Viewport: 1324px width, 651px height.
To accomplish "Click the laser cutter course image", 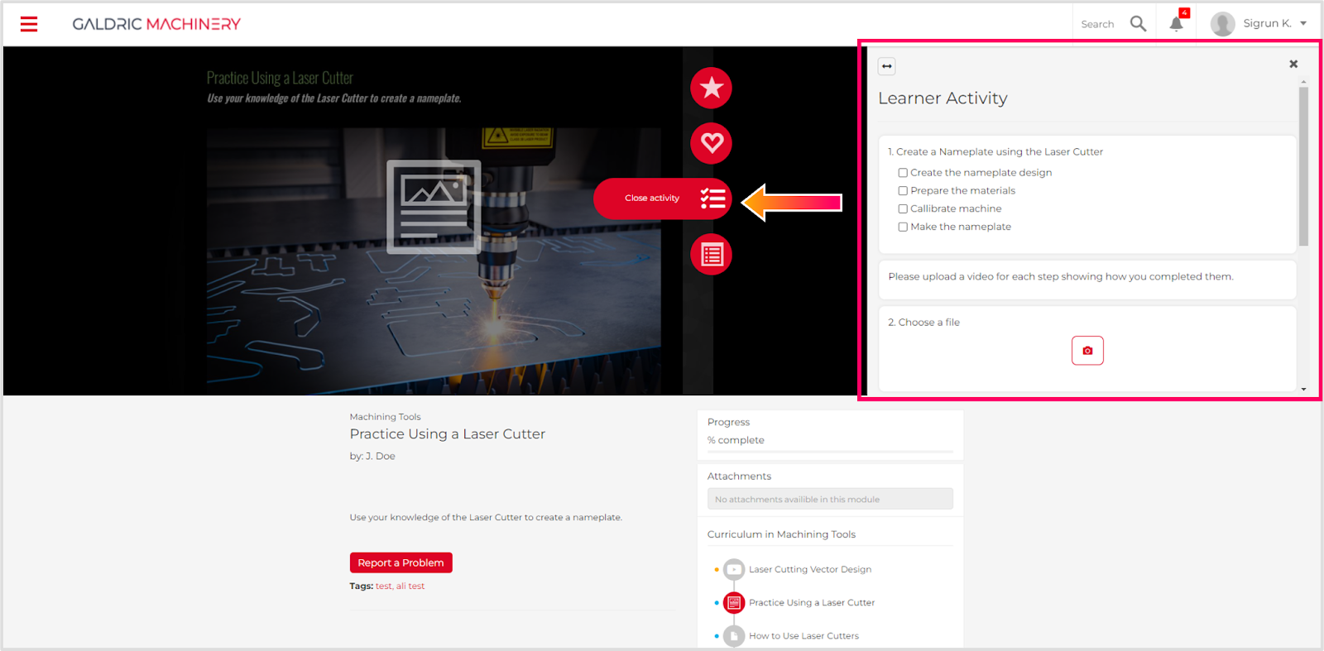I will pyautogui.click(x=434, y=261).
